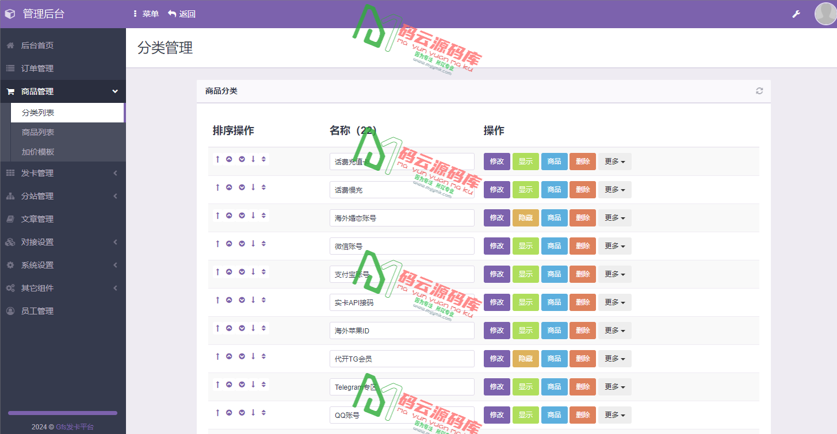This screenshot has height=434, width=837.
Task: Refresh the 商品分类 panel via the refresh icon
Action: 759,91
